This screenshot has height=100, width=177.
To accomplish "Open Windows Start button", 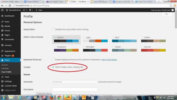I will [3, 97].
